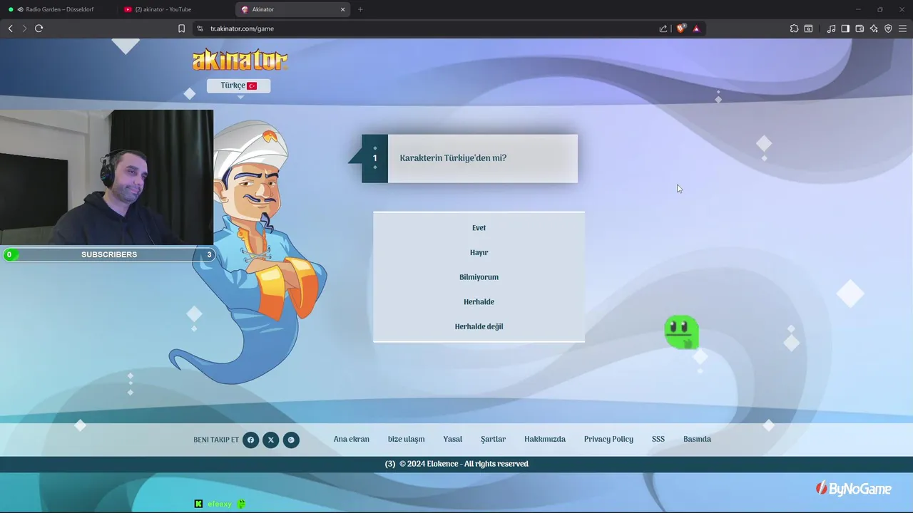
Task: Choose the Herhalde answer
Action: point(479,302)
